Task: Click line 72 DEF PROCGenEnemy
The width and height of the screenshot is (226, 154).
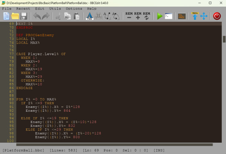Action: (35, 35)
